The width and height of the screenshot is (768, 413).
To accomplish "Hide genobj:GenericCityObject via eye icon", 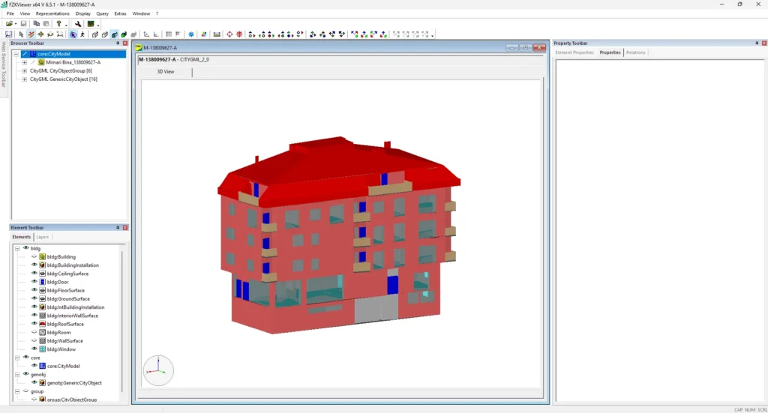I will [x=34, y=383].
